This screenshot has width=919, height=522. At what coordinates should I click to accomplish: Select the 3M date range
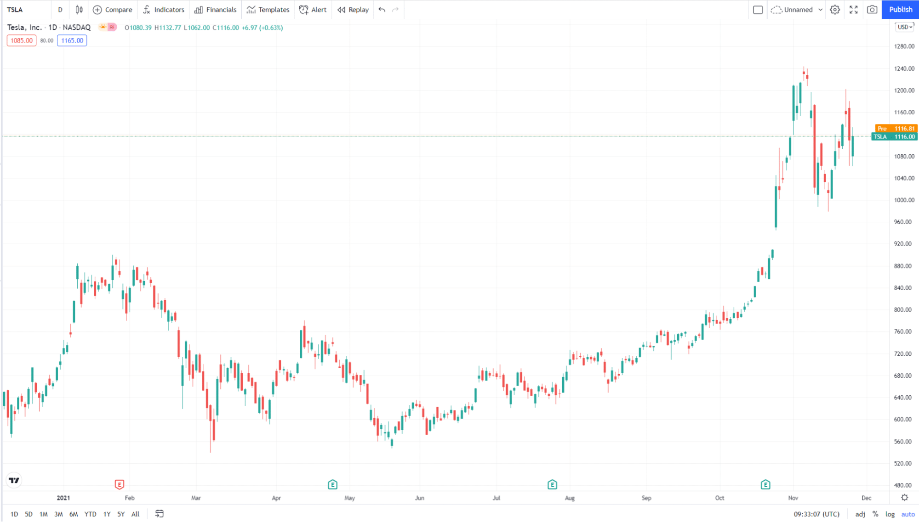58,514
